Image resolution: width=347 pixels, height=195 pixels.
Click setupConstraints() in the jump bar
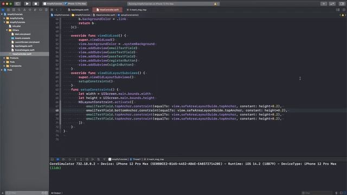(128, 15)
